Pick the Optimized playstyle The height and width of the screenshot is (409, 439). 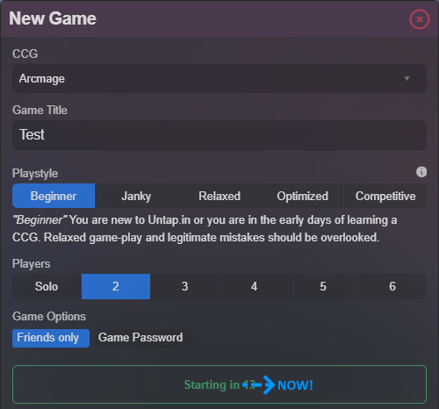(x=302, y=196)
